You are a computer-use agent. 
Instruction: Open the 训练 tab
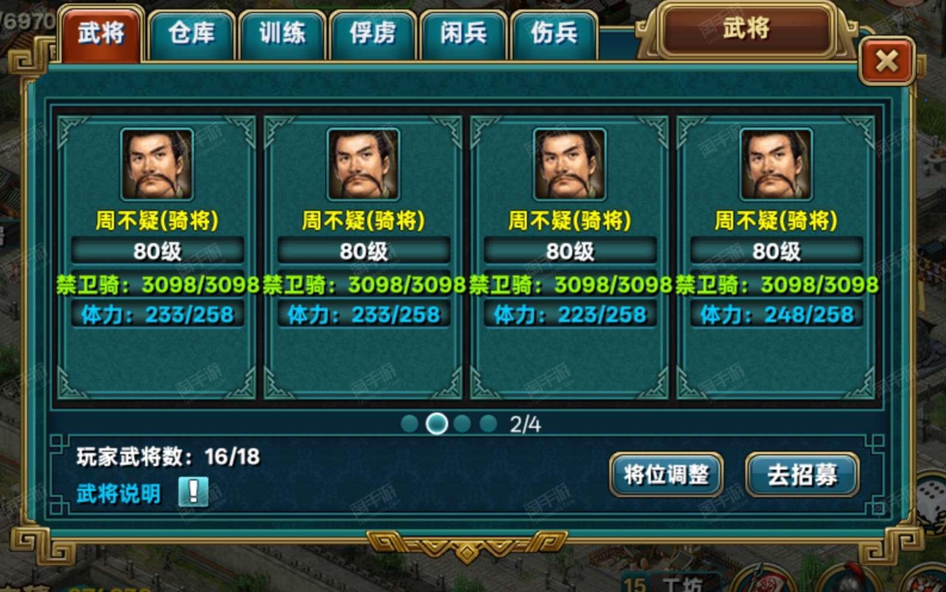tap(282, 34)
